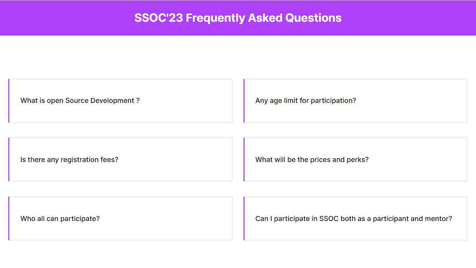Expand the "Any age limit for participation?" card
Screen dimensions: 476x268
coord(356,100)
